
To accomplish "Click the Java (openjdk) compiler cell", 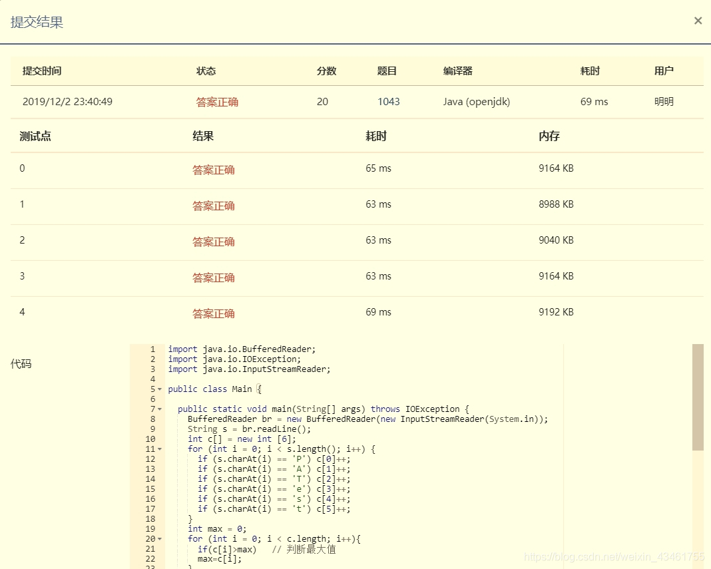I will (x=477, y=102).
